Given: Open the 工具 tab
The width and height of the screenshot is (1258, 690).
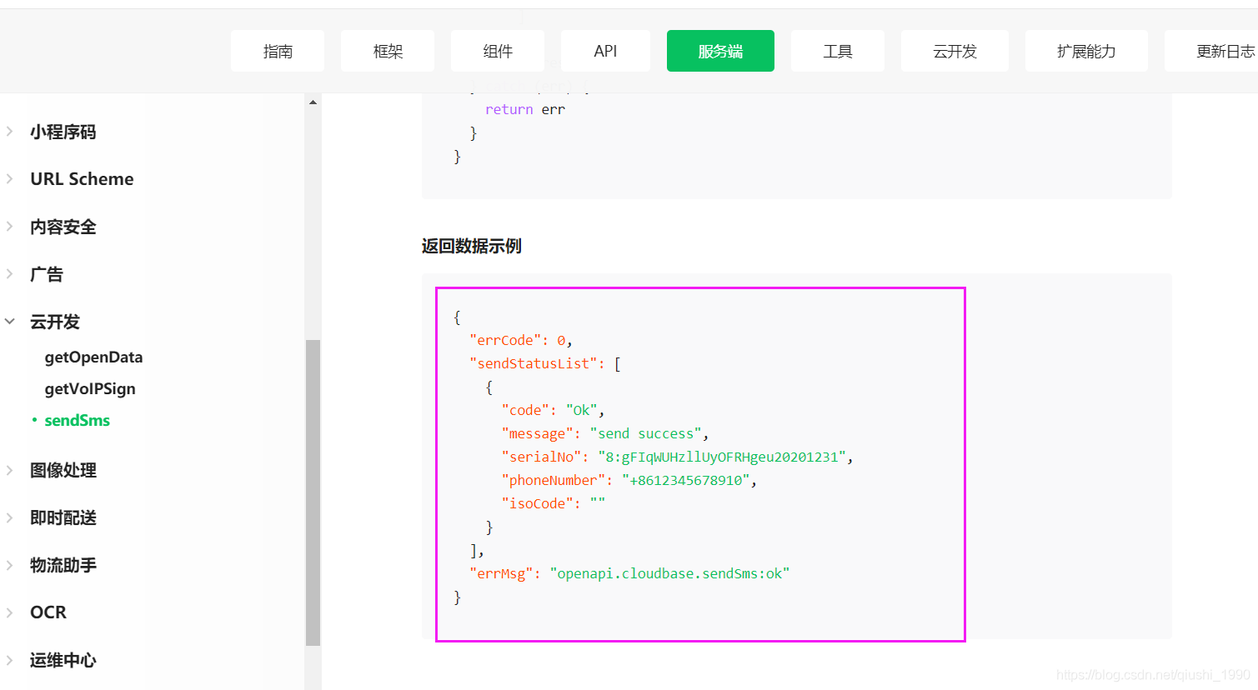Looking at the screenshot, I should [x=838, y=51].
